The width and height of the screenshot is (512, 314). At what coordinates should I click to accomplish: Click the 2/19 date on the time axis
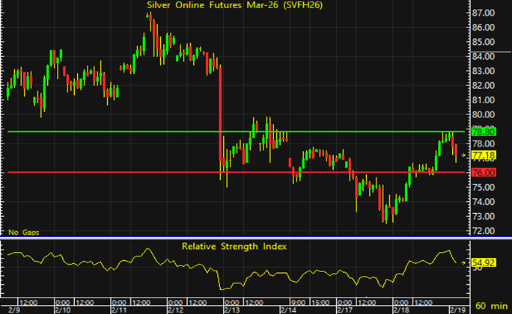pos(457,309)
